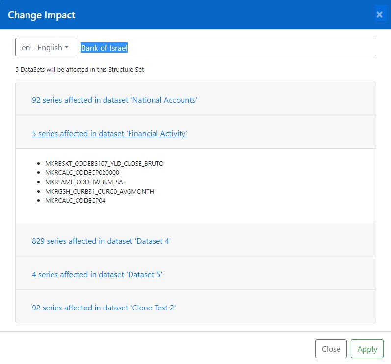391x364 pixels.
Task: Select series MKRFAME_CODEIW_8.M_SA
Action: point(83,182)
